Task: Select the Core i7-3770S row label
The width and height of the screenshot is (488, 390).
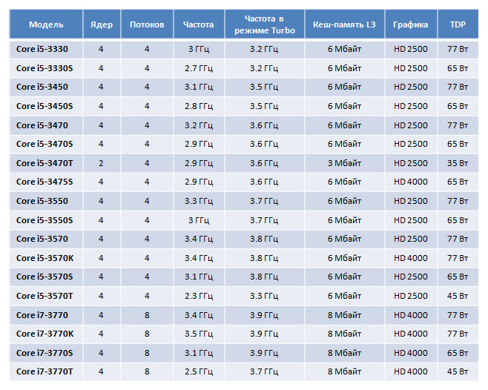Action: click(44, 353)
